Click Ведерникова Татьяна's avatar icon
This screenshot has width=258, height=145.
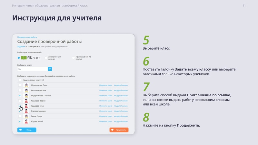[26, 95]
